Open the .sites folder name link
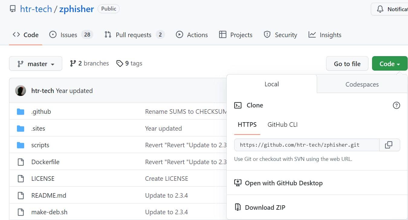The image size is (408, 220). click(38, 129)
